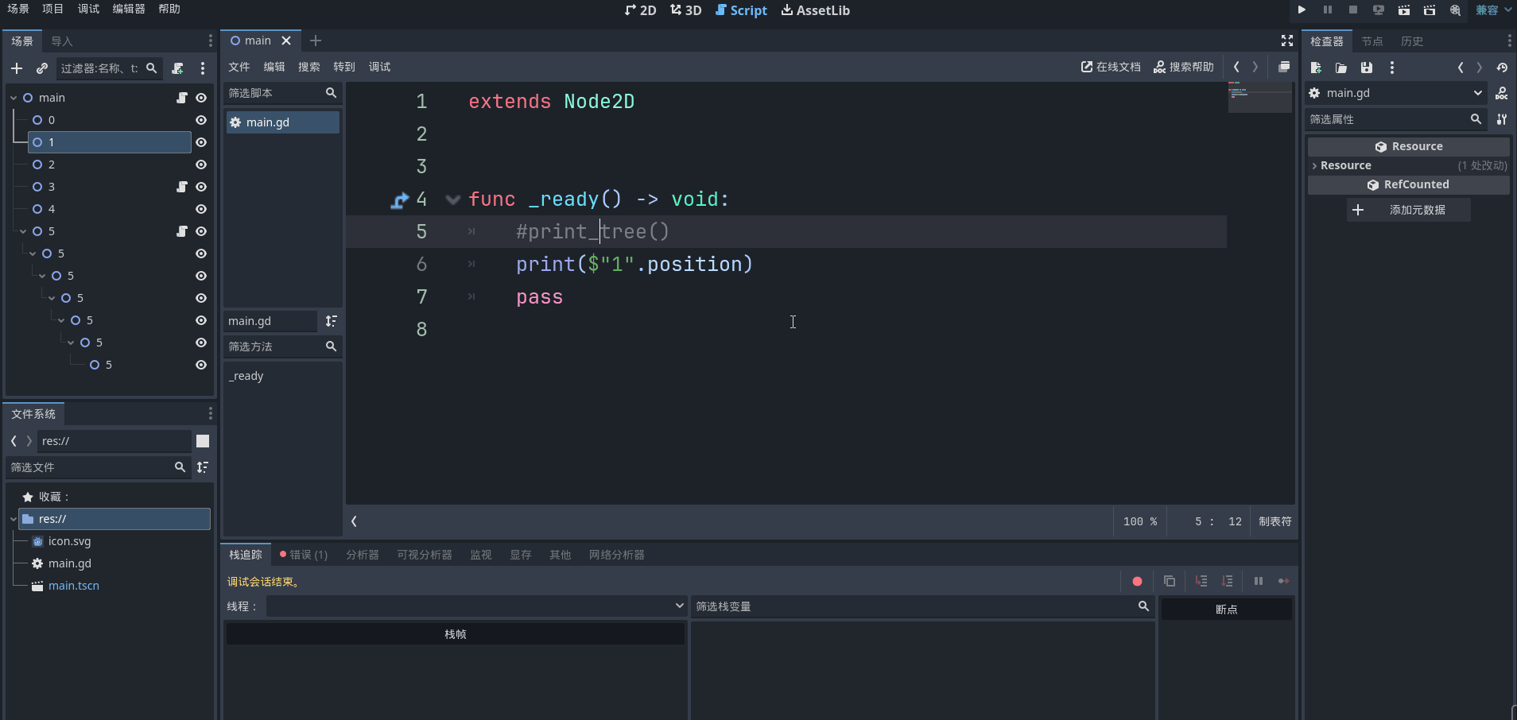Switch to the AssetLib workspace

click(816, 10)
